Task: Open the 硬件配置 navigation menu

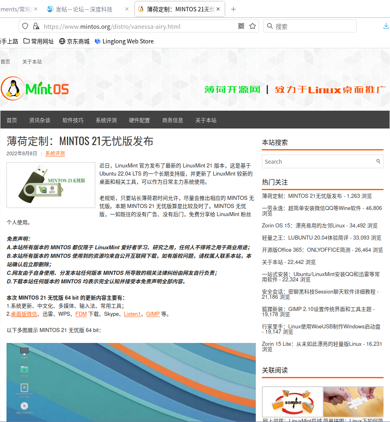Action: pos(140,120)
